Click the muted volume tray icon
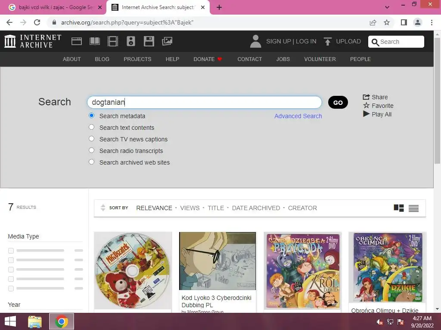 coord(380,322)
